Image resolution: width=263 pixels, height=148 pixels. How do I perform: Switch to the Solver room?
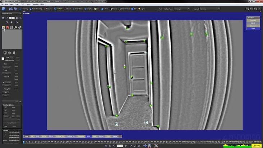105,9
